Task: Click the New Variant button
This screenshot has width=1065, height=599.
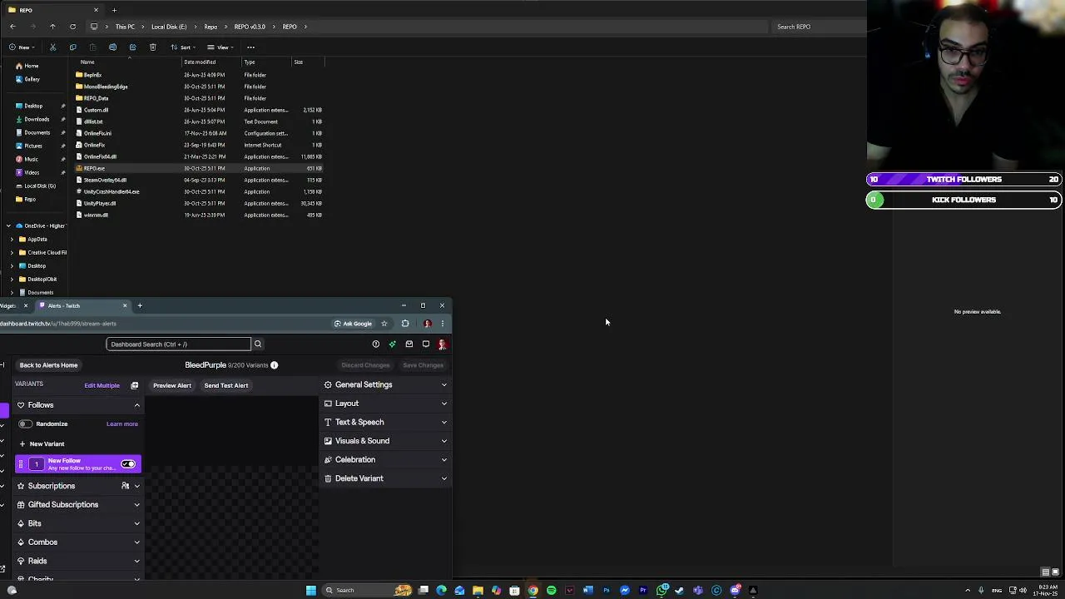Action: click(42, 444)
